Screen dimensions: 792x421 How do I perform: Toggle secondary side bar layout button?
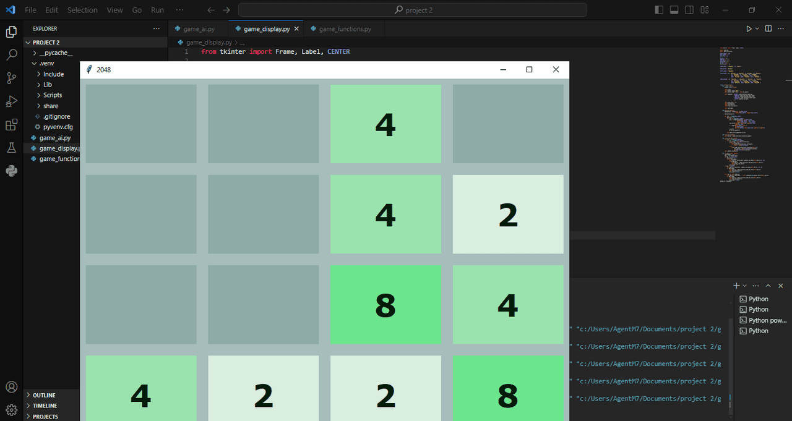click(x=689, y=10)
